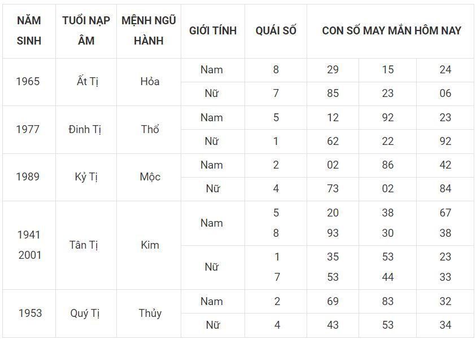Click the Thổ element cell
This screenshot has width=476, height=340.
tap(150, 129)
